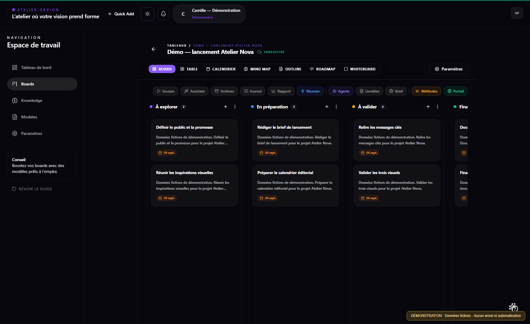Add a card to En préparation column
Image resolution: width=530 pixels, height=324 pixels.
point(327,107)
